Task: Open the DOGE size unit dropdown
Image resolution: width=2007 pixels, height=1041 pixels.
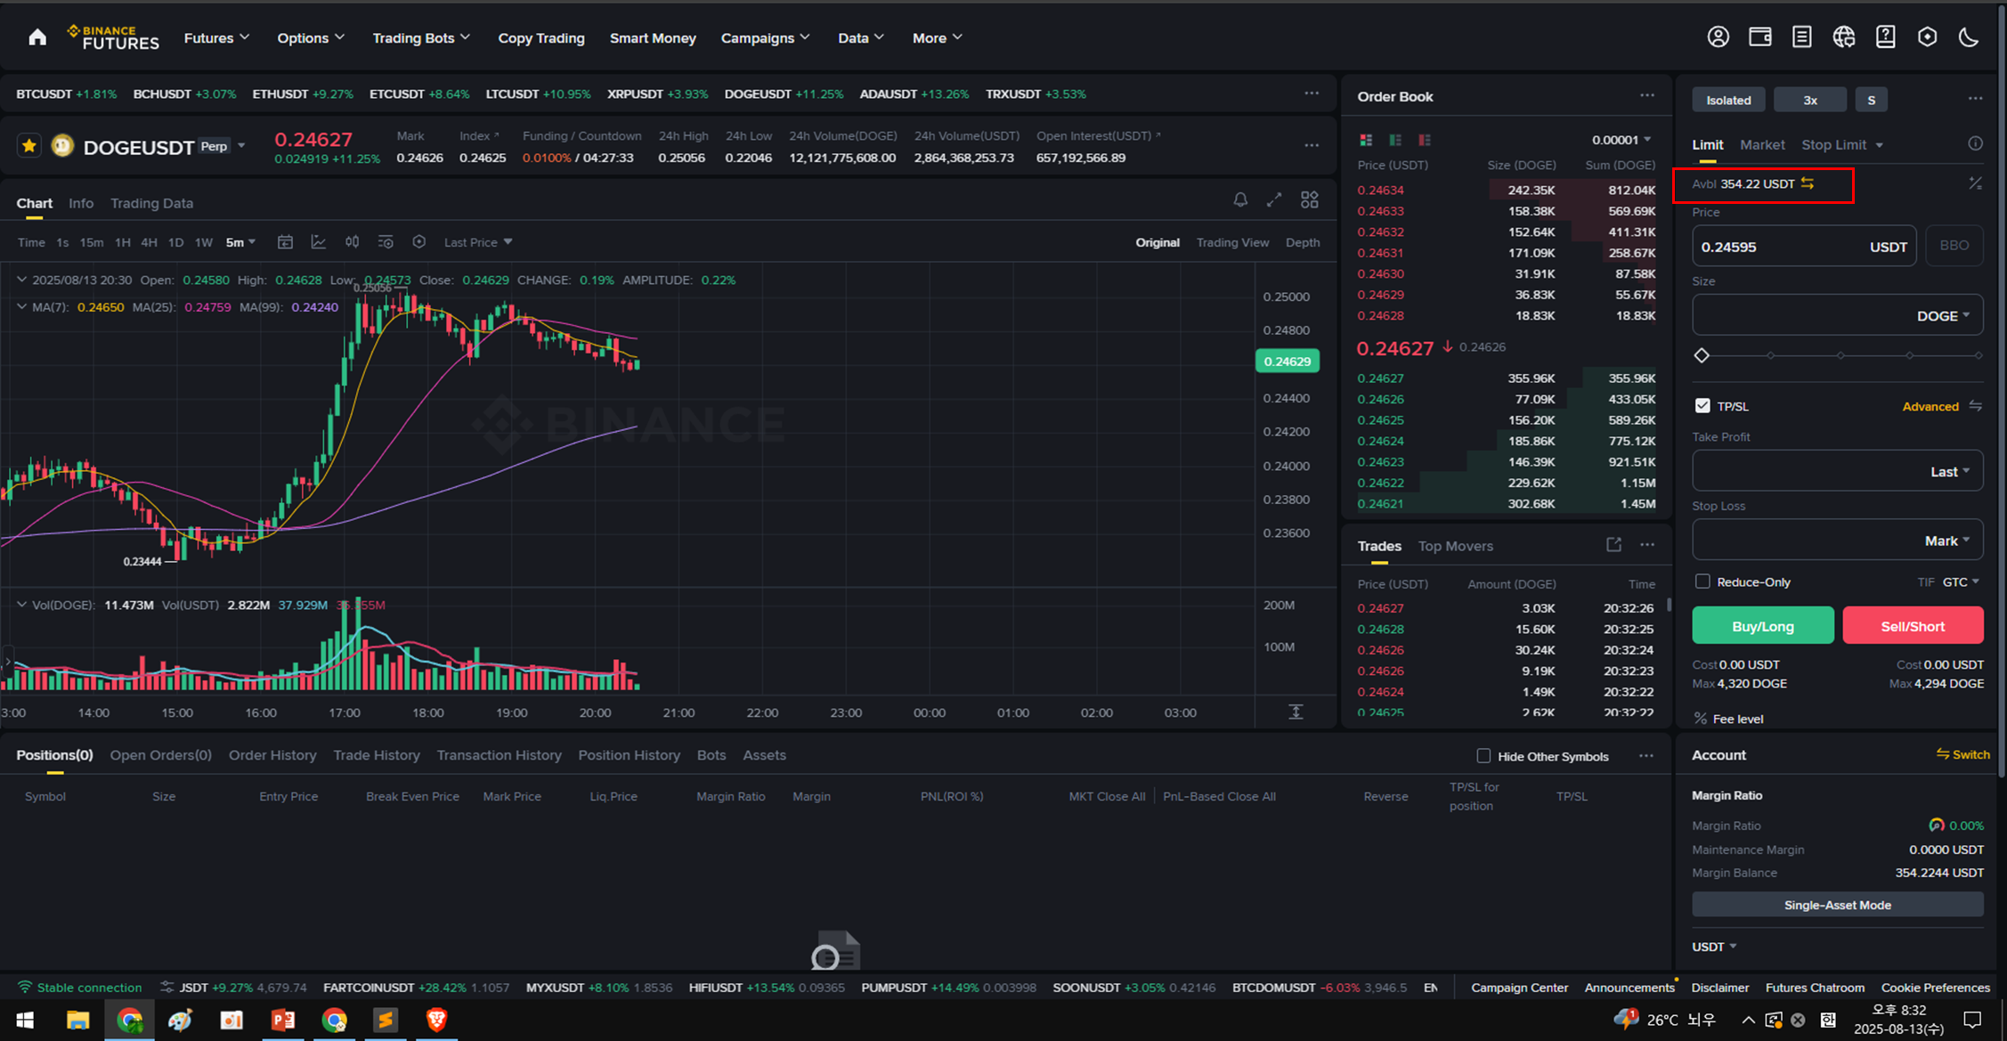Action: [x=1943, y=316]
